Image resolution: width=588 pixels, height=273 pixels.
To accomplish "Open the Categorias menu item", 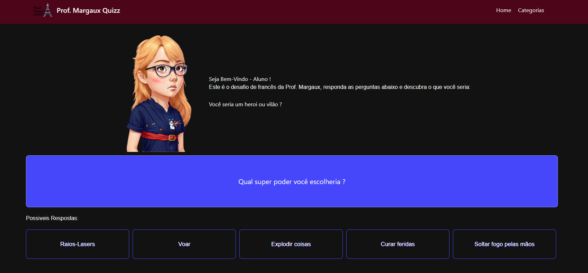I will (531, 10).
